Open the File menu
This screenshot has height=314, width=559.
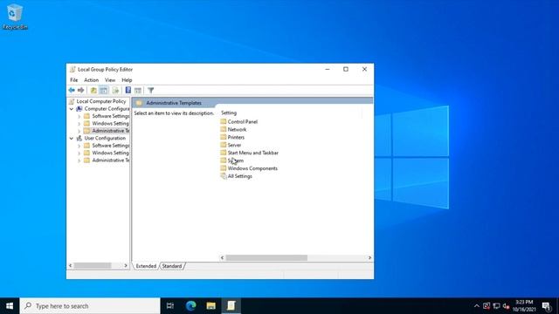click(73, 80)
